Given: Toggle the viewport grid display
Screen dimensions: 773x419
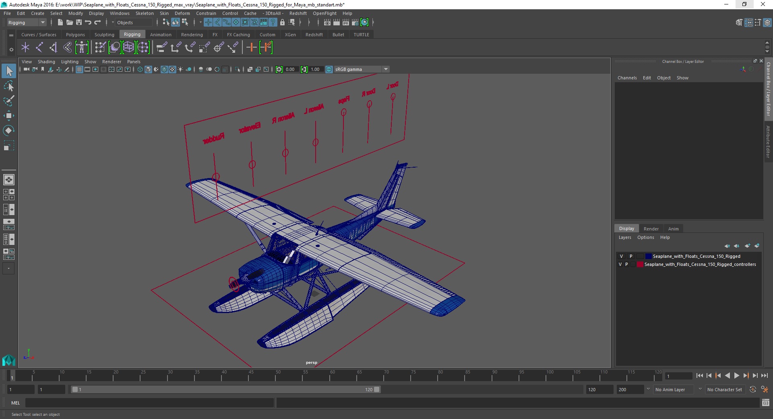Looking at the screenshot, I should tap(79, 69).
